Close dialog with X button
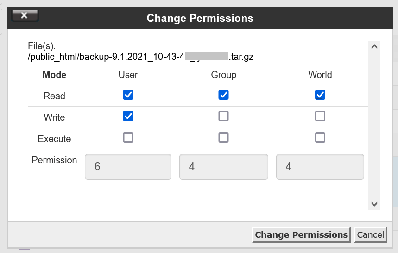The width and height of the screenshot is (398, 253). point(24,16)
